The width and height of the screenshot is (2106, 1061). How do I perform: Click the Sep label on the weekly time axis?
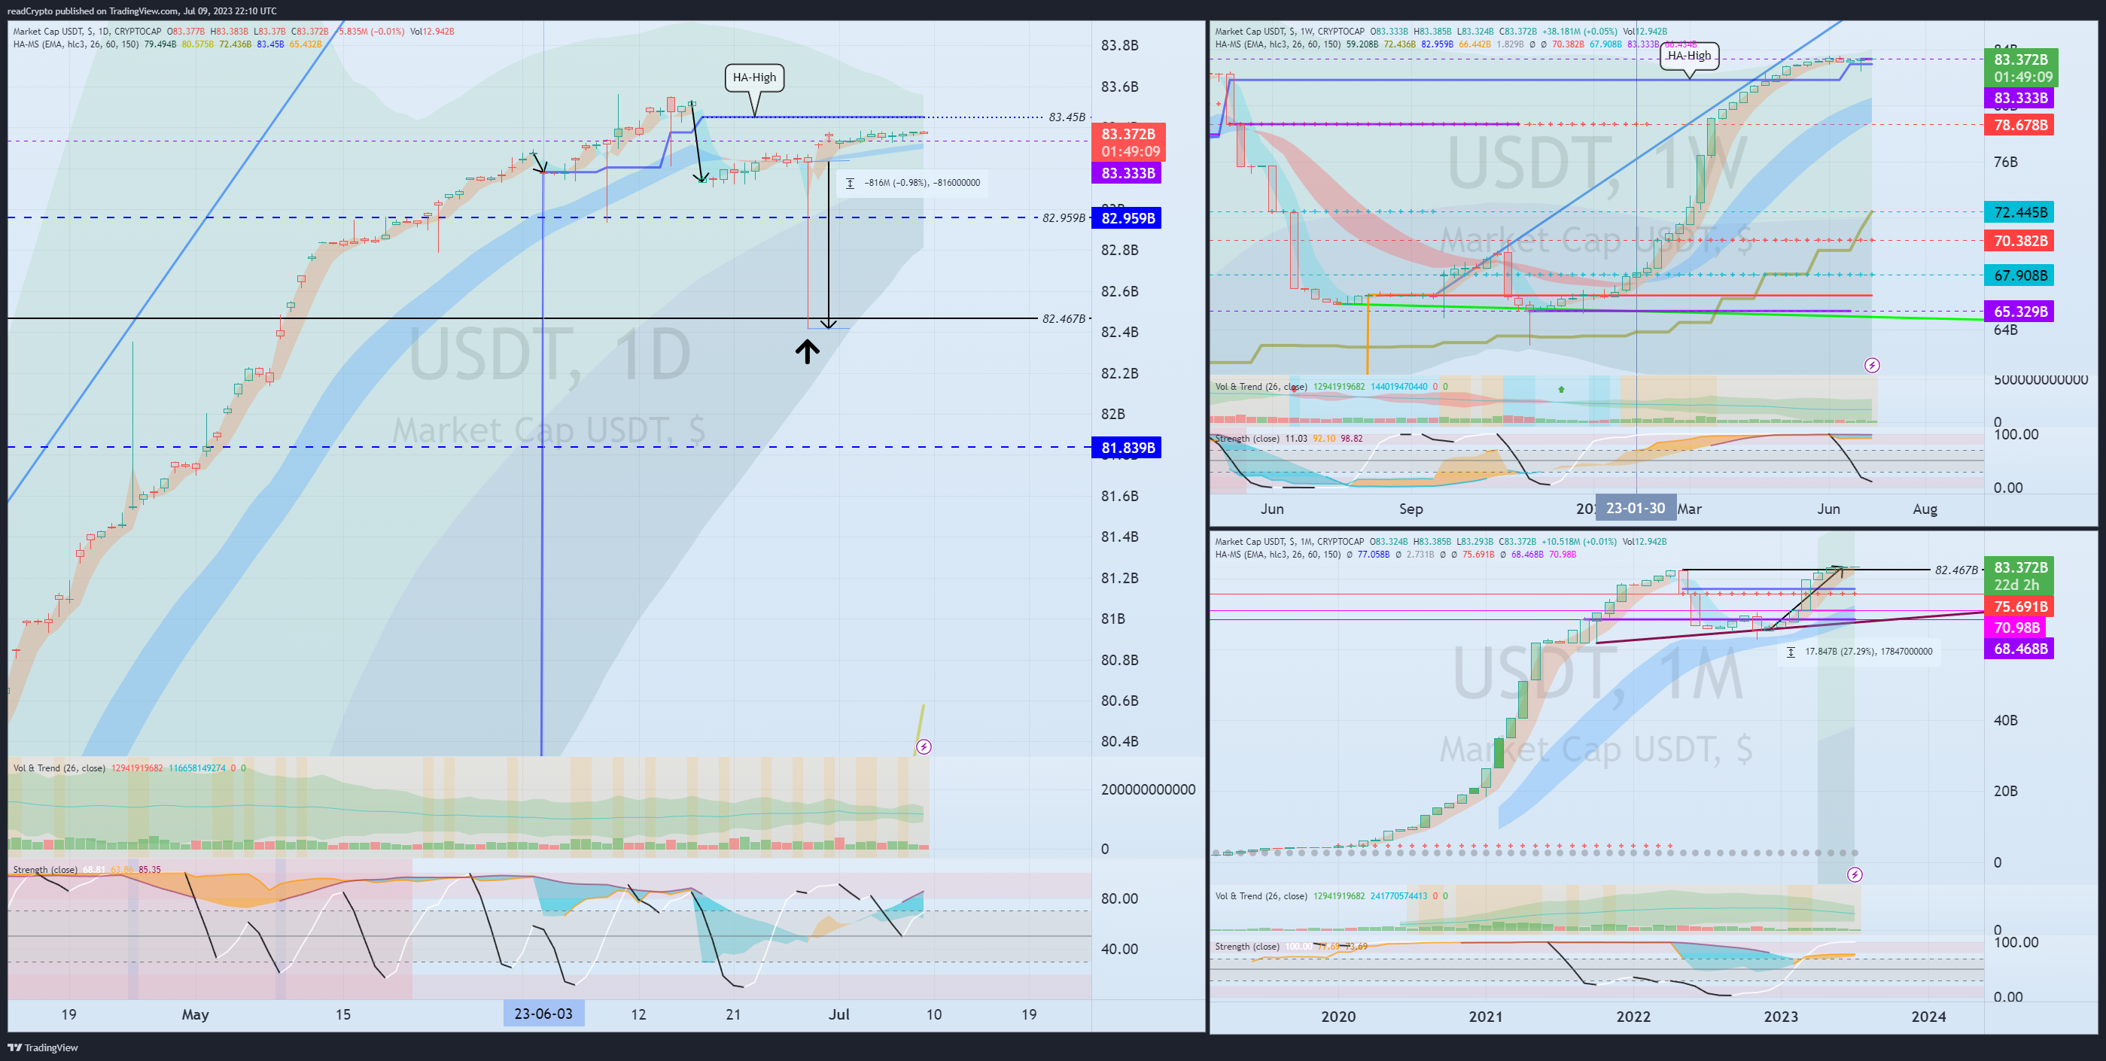point(1411,509)
